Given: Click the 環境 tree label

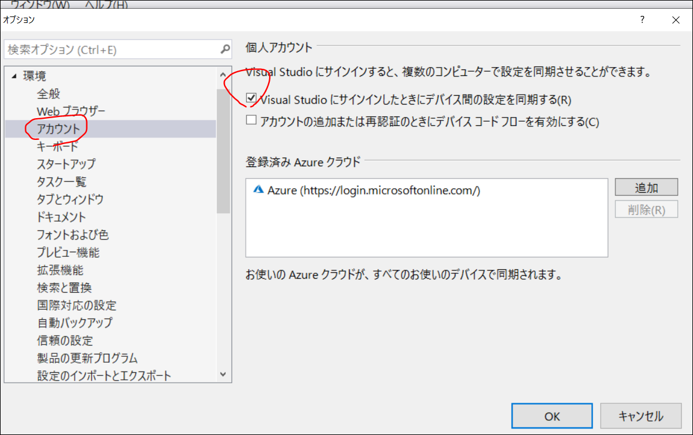Looking at the screenshot, I should (x=35, y=76).
